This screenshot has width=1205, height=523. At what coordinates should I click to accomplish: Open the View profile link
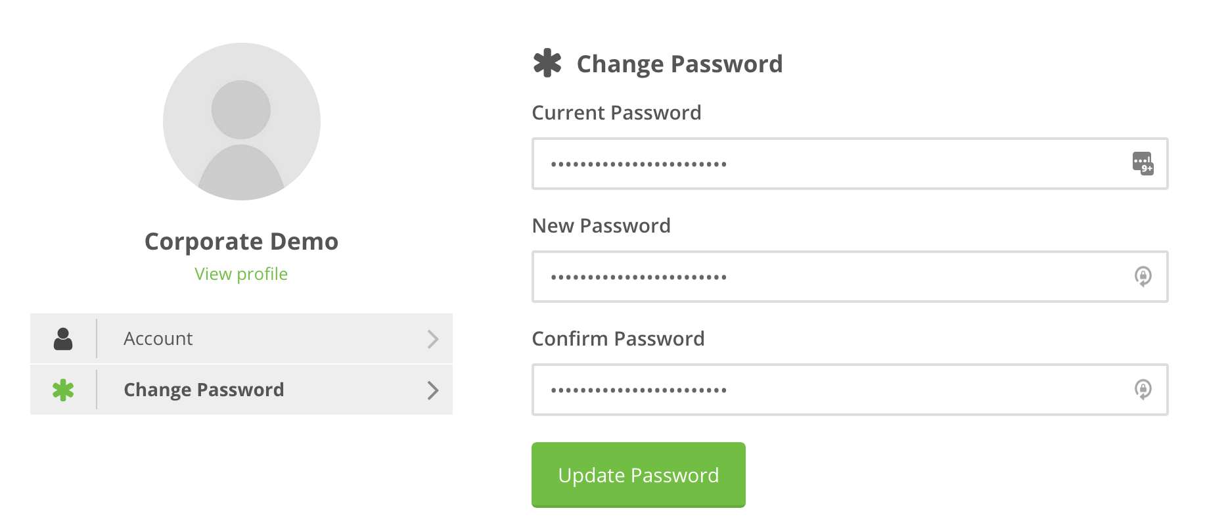[241, 274]
